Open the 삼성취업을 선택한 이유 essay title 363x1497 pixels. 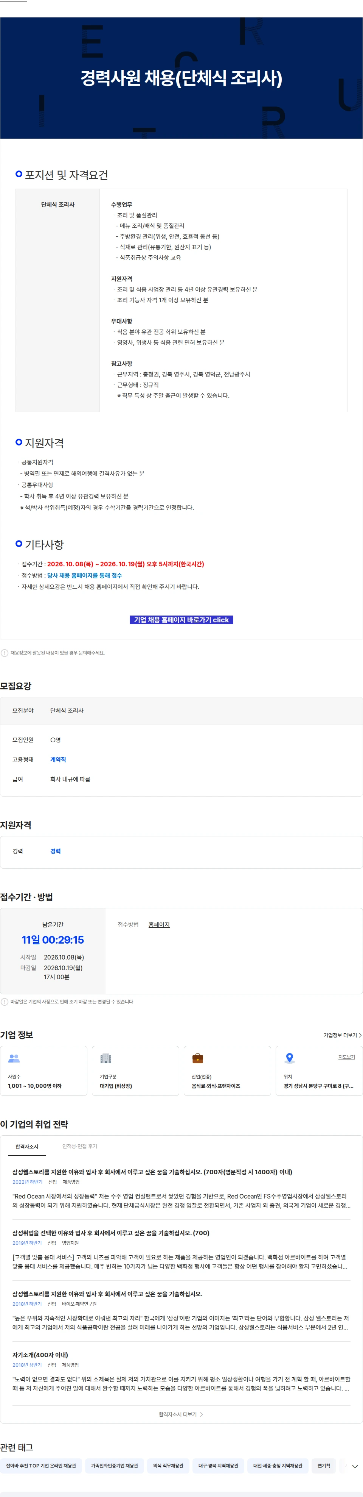111,1233
